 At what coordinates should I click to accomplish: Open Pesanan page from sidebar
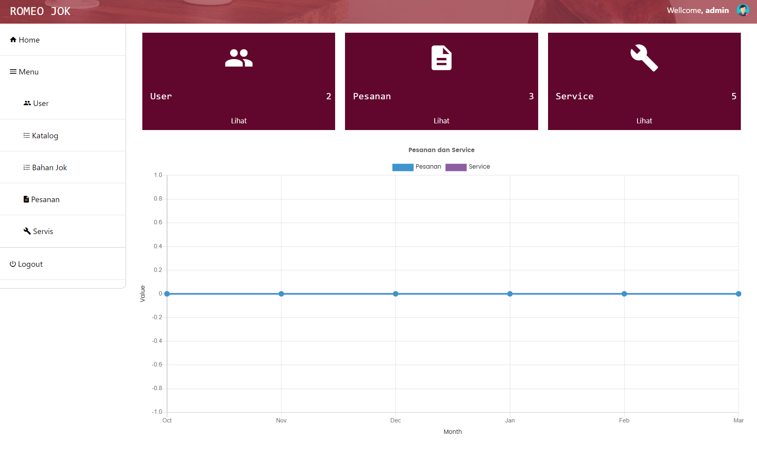click(x=45, y=199)
